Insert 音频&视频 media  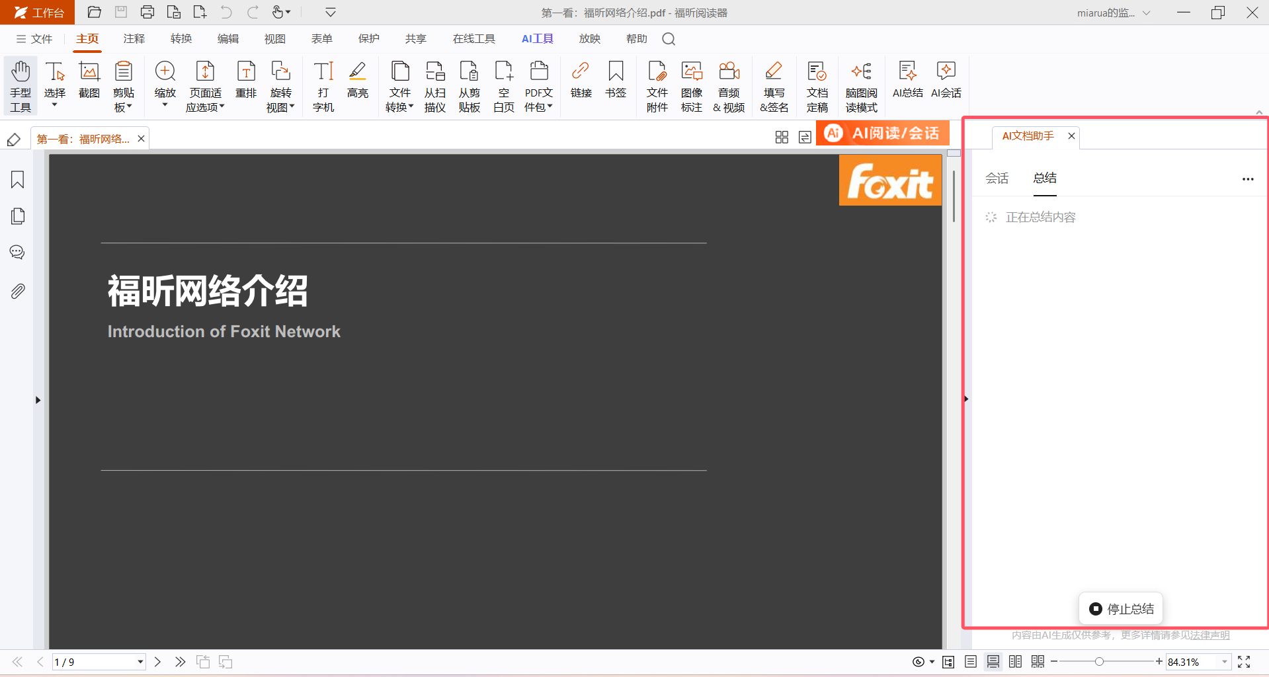729,87
